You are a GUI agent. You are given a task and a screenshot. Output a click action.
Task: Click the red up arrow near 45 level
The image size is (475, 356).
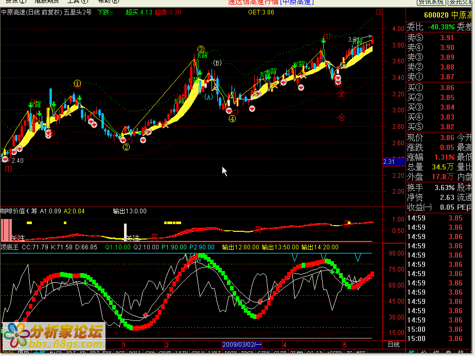(260, 301)
